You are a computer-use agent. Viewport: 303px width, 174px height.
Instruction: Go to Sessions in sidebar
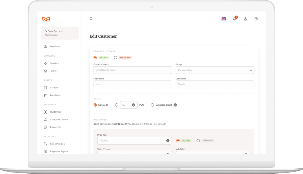tap(55, 64)
